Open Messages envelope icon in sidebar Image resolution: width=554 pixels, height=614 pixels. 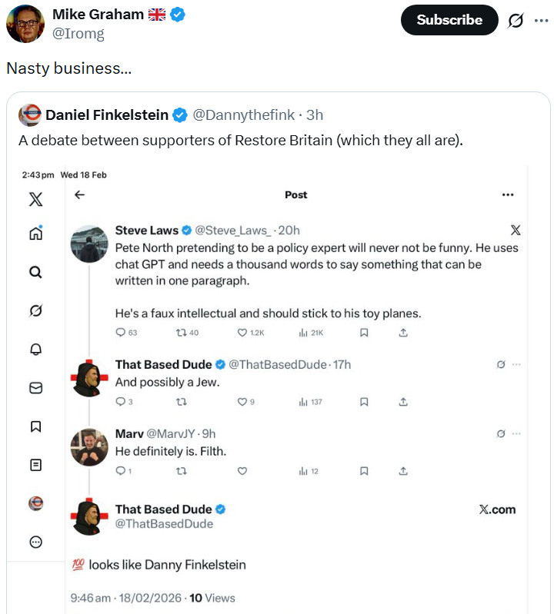point(35,388)
